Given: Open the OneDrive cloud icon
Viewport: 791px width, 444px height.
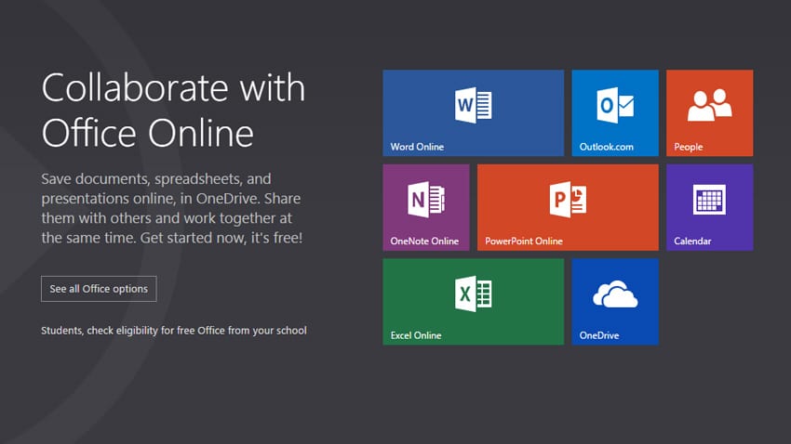Looking at the screenshot, I should click(615, 294).
